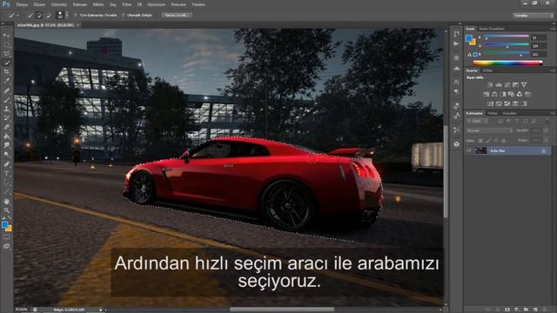Viewport: 557px width, 313px height.
Task: Choose Subtract from selection mode
Action: click(x=49, y=16)
